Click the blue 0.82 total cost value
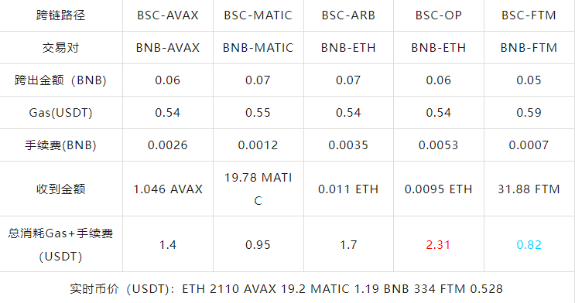The width and height of the screenshot is (575, 303). pos(529,244)
